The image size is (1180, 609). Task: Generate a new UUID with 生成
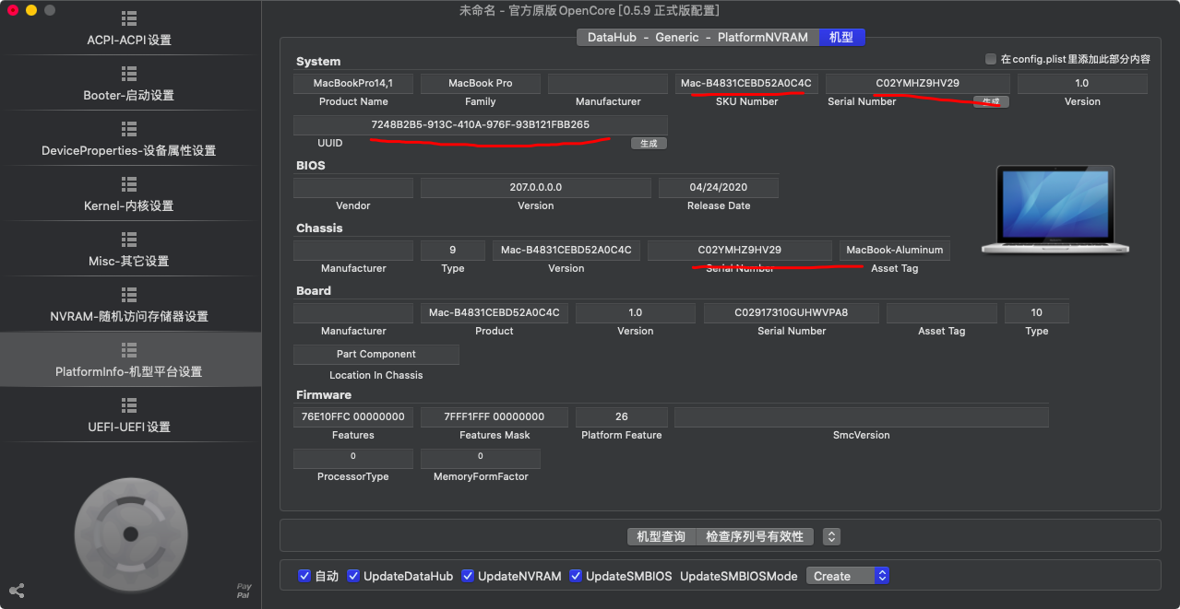(649, 144)
